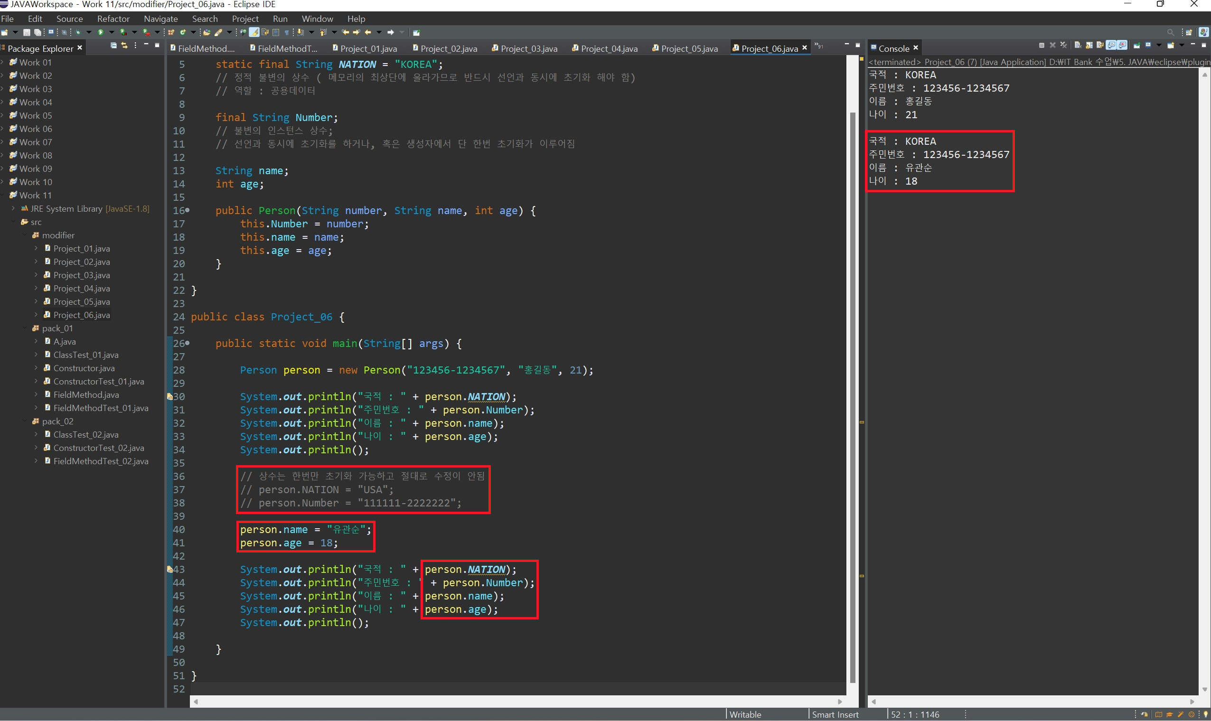Collapse the pack_01 package node
The image size is (1211, 721).
click(25, 328)
